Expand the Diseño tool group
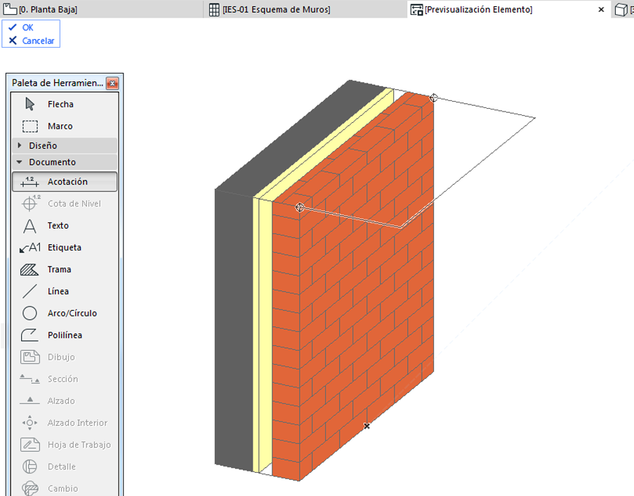Screen dimensions: 634x496 coord(65,145)
